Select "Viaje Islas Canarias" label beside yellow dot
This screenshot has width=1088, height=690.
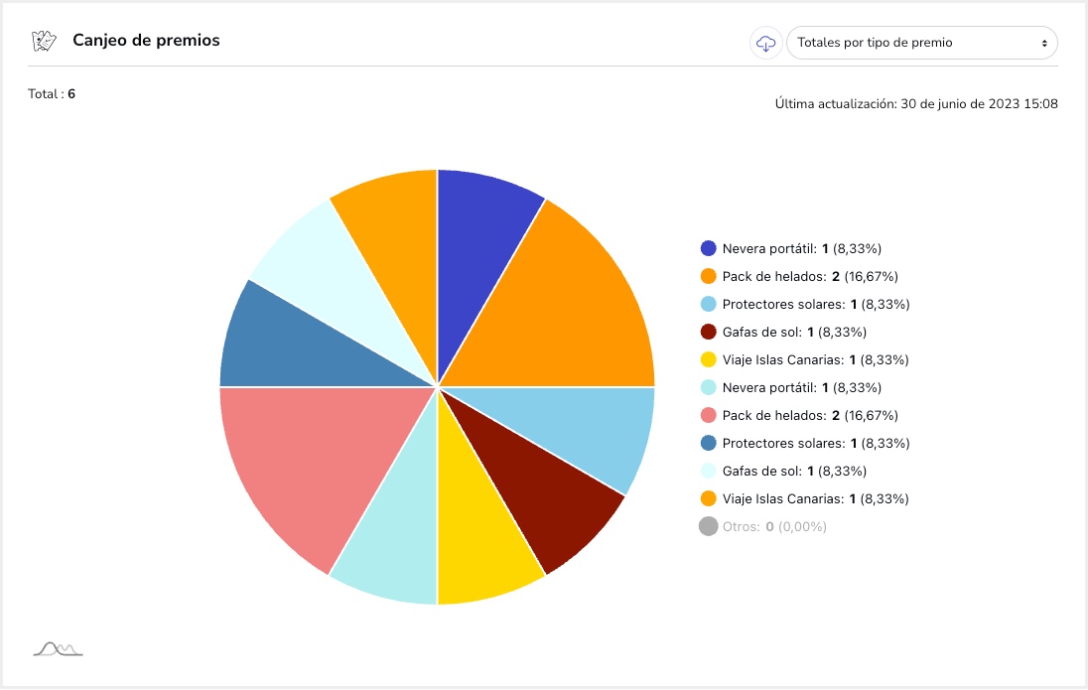coord(815,359)
